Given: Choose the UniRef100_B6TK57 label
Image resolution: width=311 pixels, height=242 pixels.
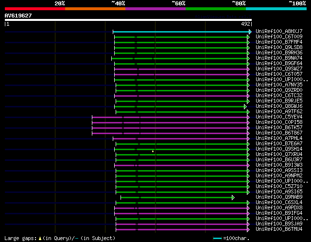Looking at the screenshot, I should pos(279,128).
